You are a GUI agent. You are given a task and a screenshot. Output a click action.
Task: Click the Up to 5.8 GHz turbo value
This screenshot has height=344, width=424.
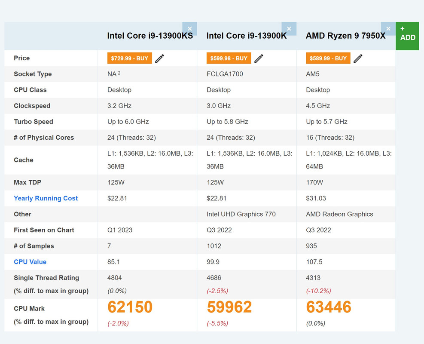point(227,122)
